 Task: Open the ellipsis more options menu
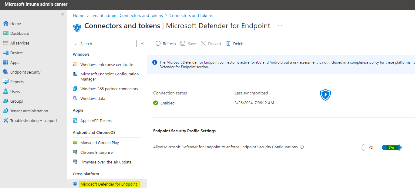280,26
